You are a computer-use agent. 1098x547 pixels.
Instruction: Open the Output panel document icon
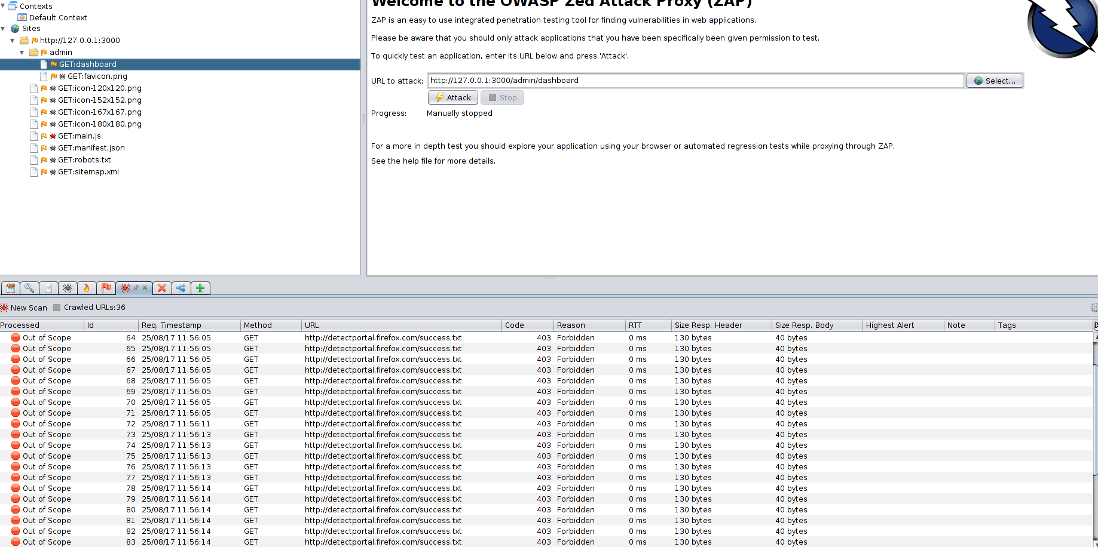click(48, 288)
